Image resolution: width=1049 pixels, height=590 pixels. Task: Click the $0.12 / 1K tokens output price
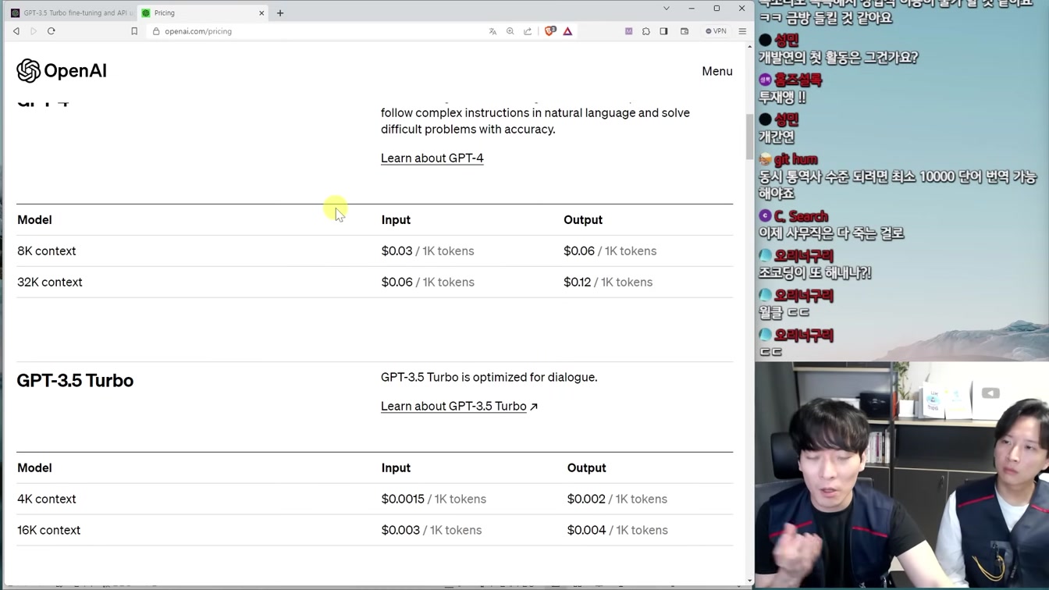608,283
